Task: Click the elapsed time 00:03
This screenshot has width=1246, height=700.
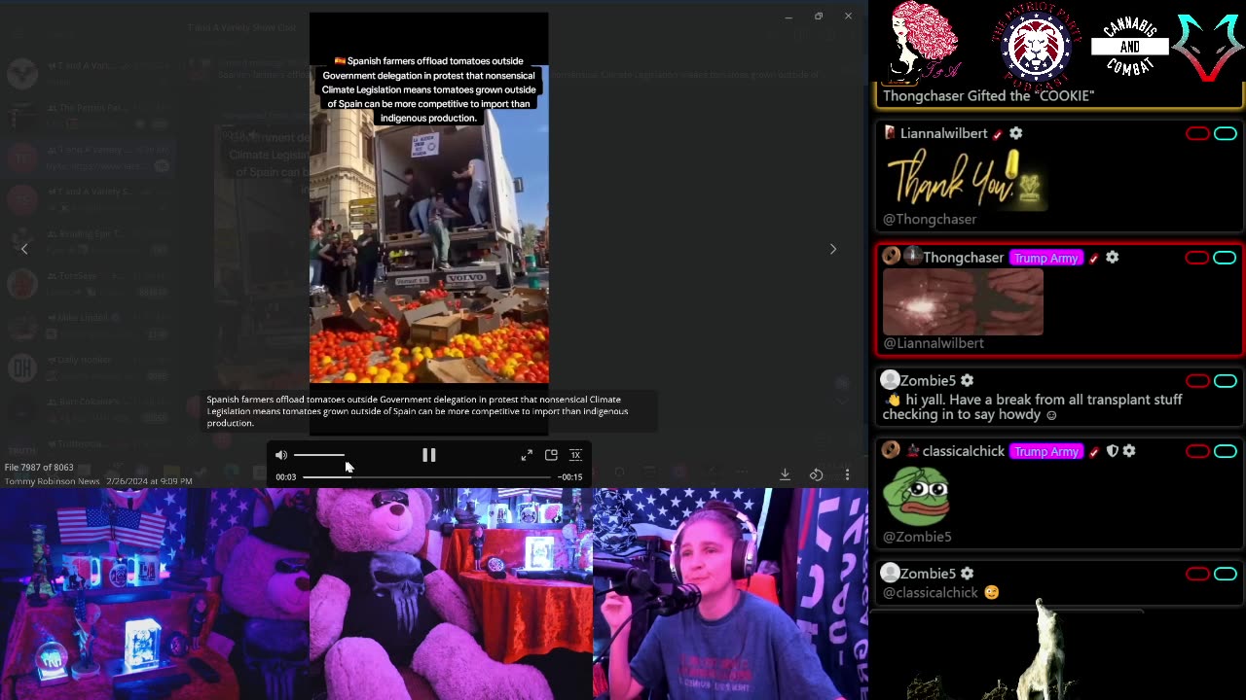Action: (x=285, y=477)
